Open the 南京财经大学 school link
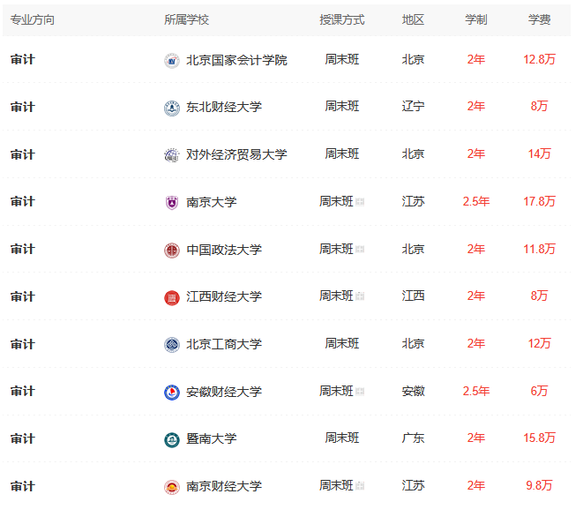This screenshot has width=583, height=509. [224, 486]
